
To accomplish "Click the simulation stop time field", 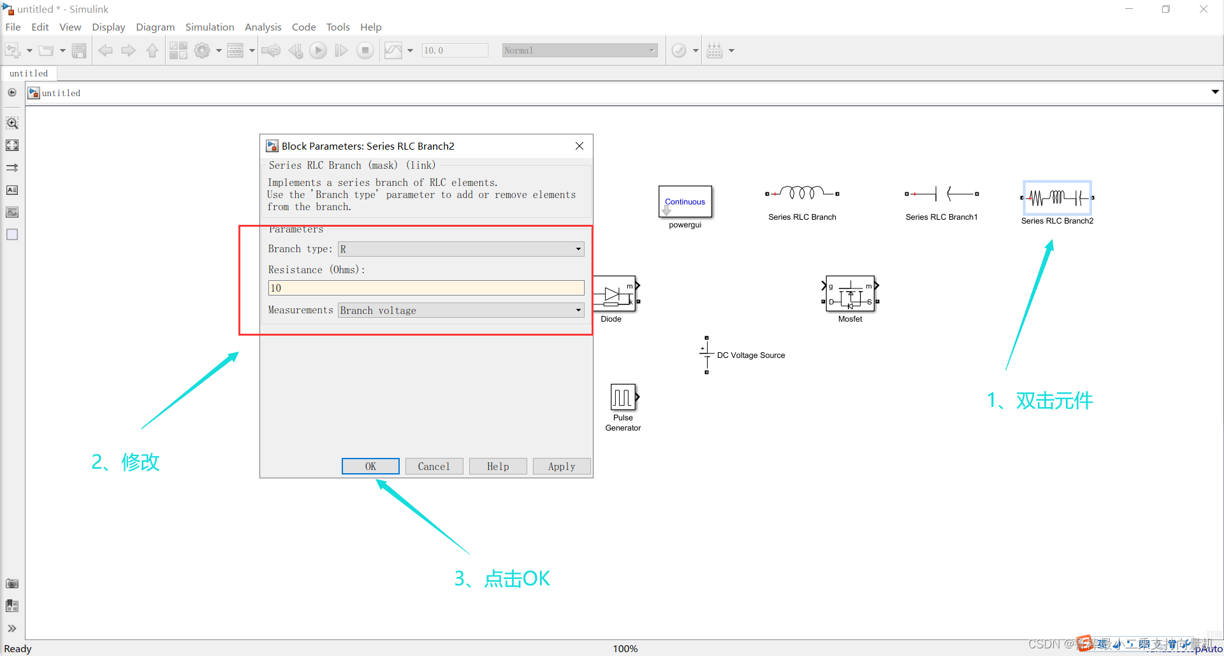I will (x=455, y=50).
